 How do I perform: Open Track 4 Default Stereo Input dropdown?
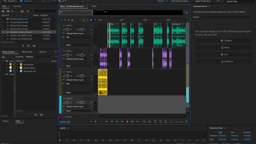coord(78,106)
